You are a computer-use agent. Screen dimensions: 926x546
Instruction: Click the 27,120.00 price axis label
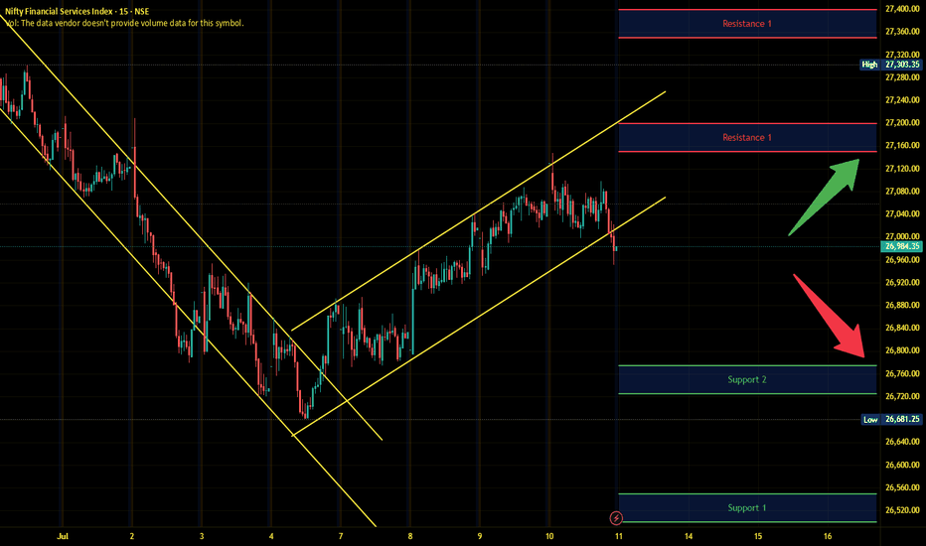pyautogui.click(x=902, y=168)
